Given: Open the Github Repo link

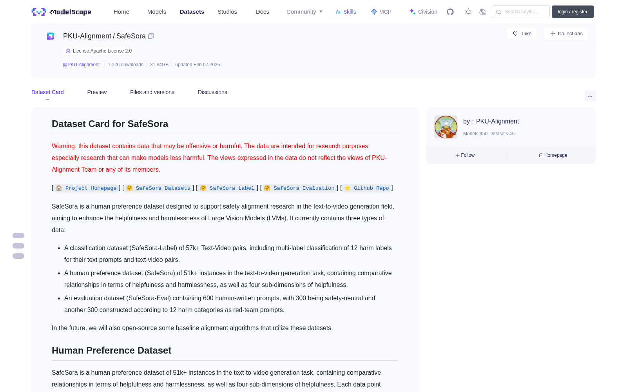Looking at the screenshot, I should tap(367, 188).
